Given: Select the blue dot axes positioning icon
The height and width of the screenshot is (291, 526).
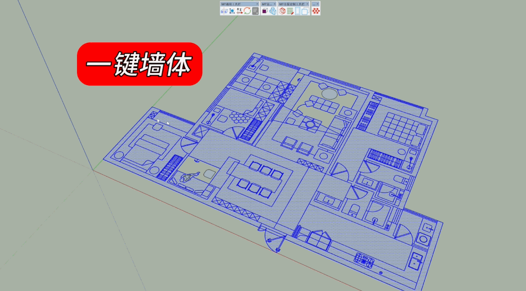Looking at the screenshot, I should point(232,11).
